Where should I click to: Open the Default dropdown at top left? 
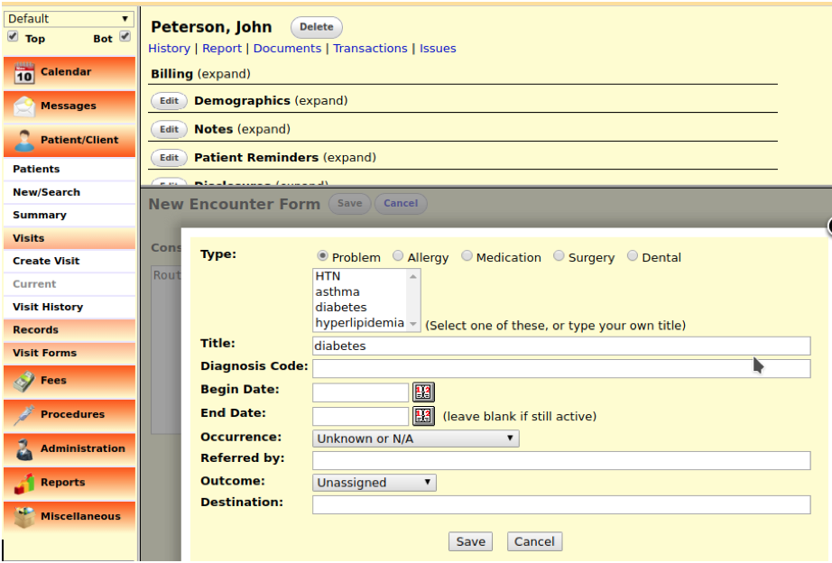(x=69, y=19)
